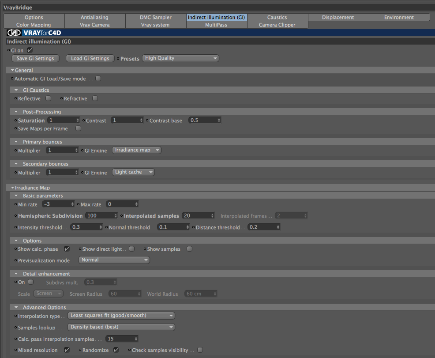Select the Indirect illumination (GI) tab

[216, 17]
